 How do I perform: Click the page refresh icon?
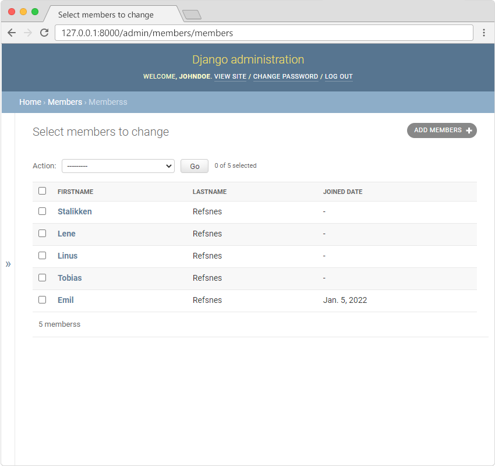(44, 33)
